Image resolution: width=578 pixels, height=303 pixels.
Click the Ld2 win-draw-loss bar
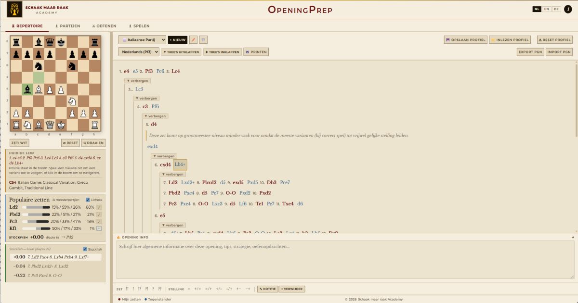click(x=36, y=207)
